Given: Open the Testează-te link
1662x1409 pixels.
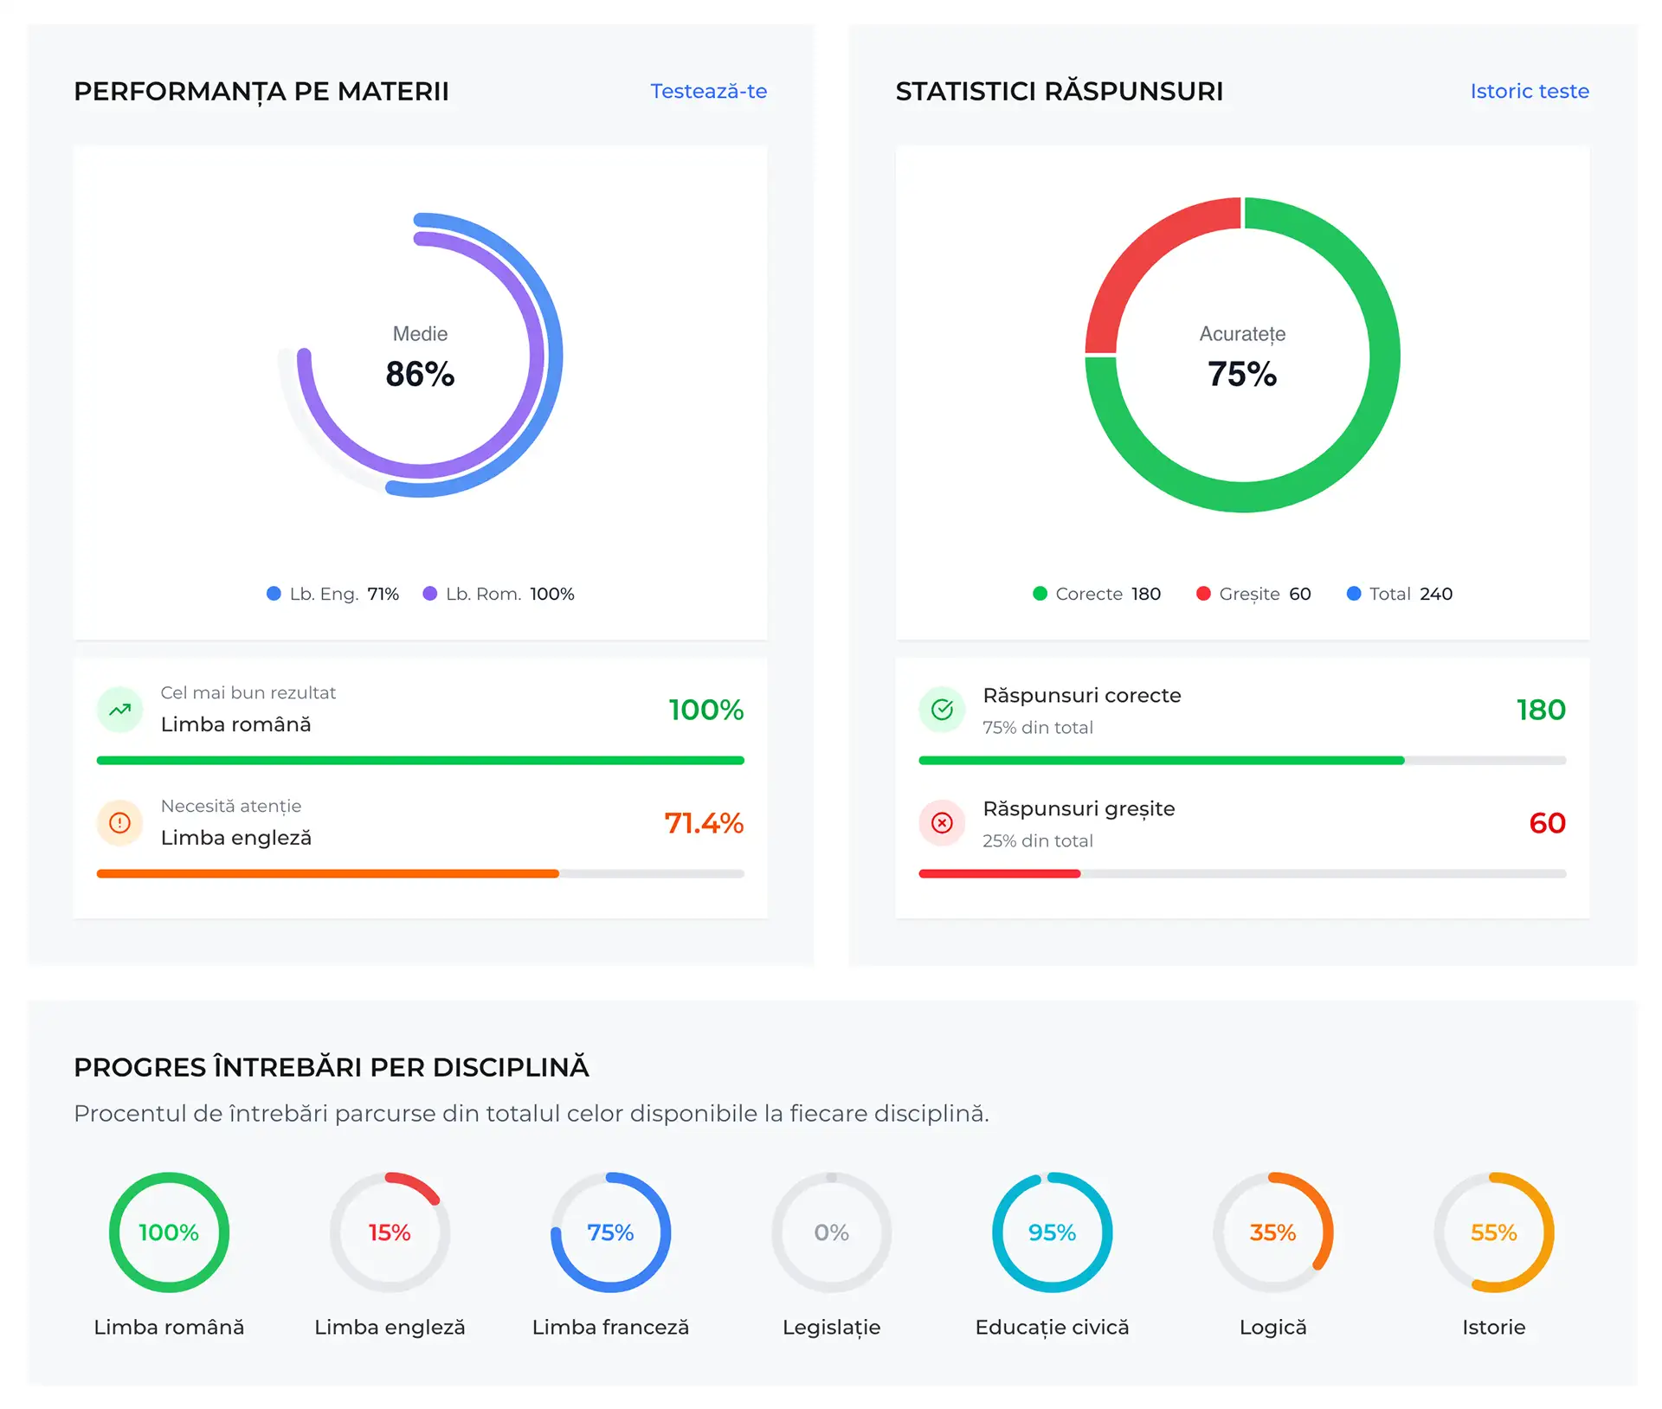Looking at the screenshot, I should point(708,91).
